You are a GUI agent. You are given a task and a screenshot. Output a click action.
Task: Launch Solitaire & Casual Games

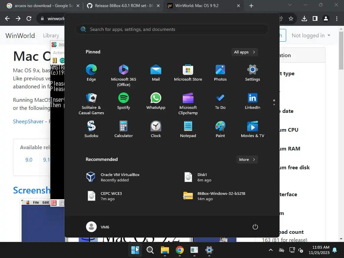point(91,104)
